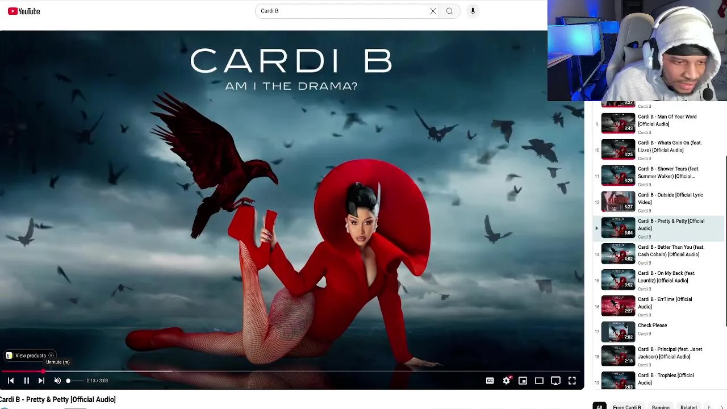Image resolution: width=727 pixels, height=409 pixels.
Task: Enter full screen mode
Action: point(572,381)
